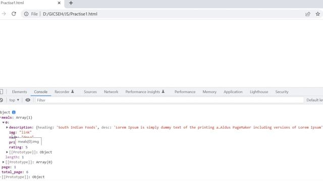Select the rating: 5 property
323x181 pixels.
click(x=18, y=147)
